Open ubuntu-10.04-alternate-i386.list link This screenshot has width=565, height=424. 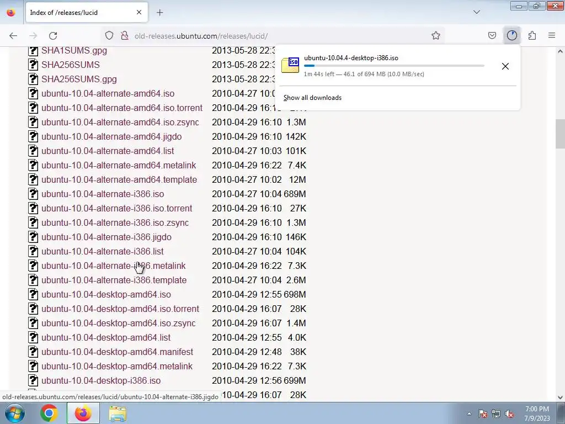[x=102, y=251]
